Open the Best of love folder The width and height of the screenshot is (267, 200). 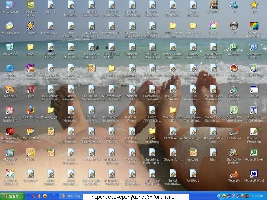(193, 28)
